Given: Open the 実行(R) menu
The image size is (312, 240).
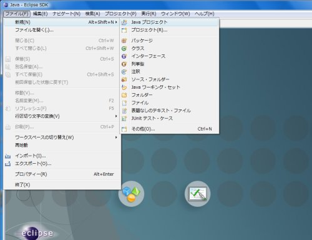Looking at the screenshot, I should point(149,14).
